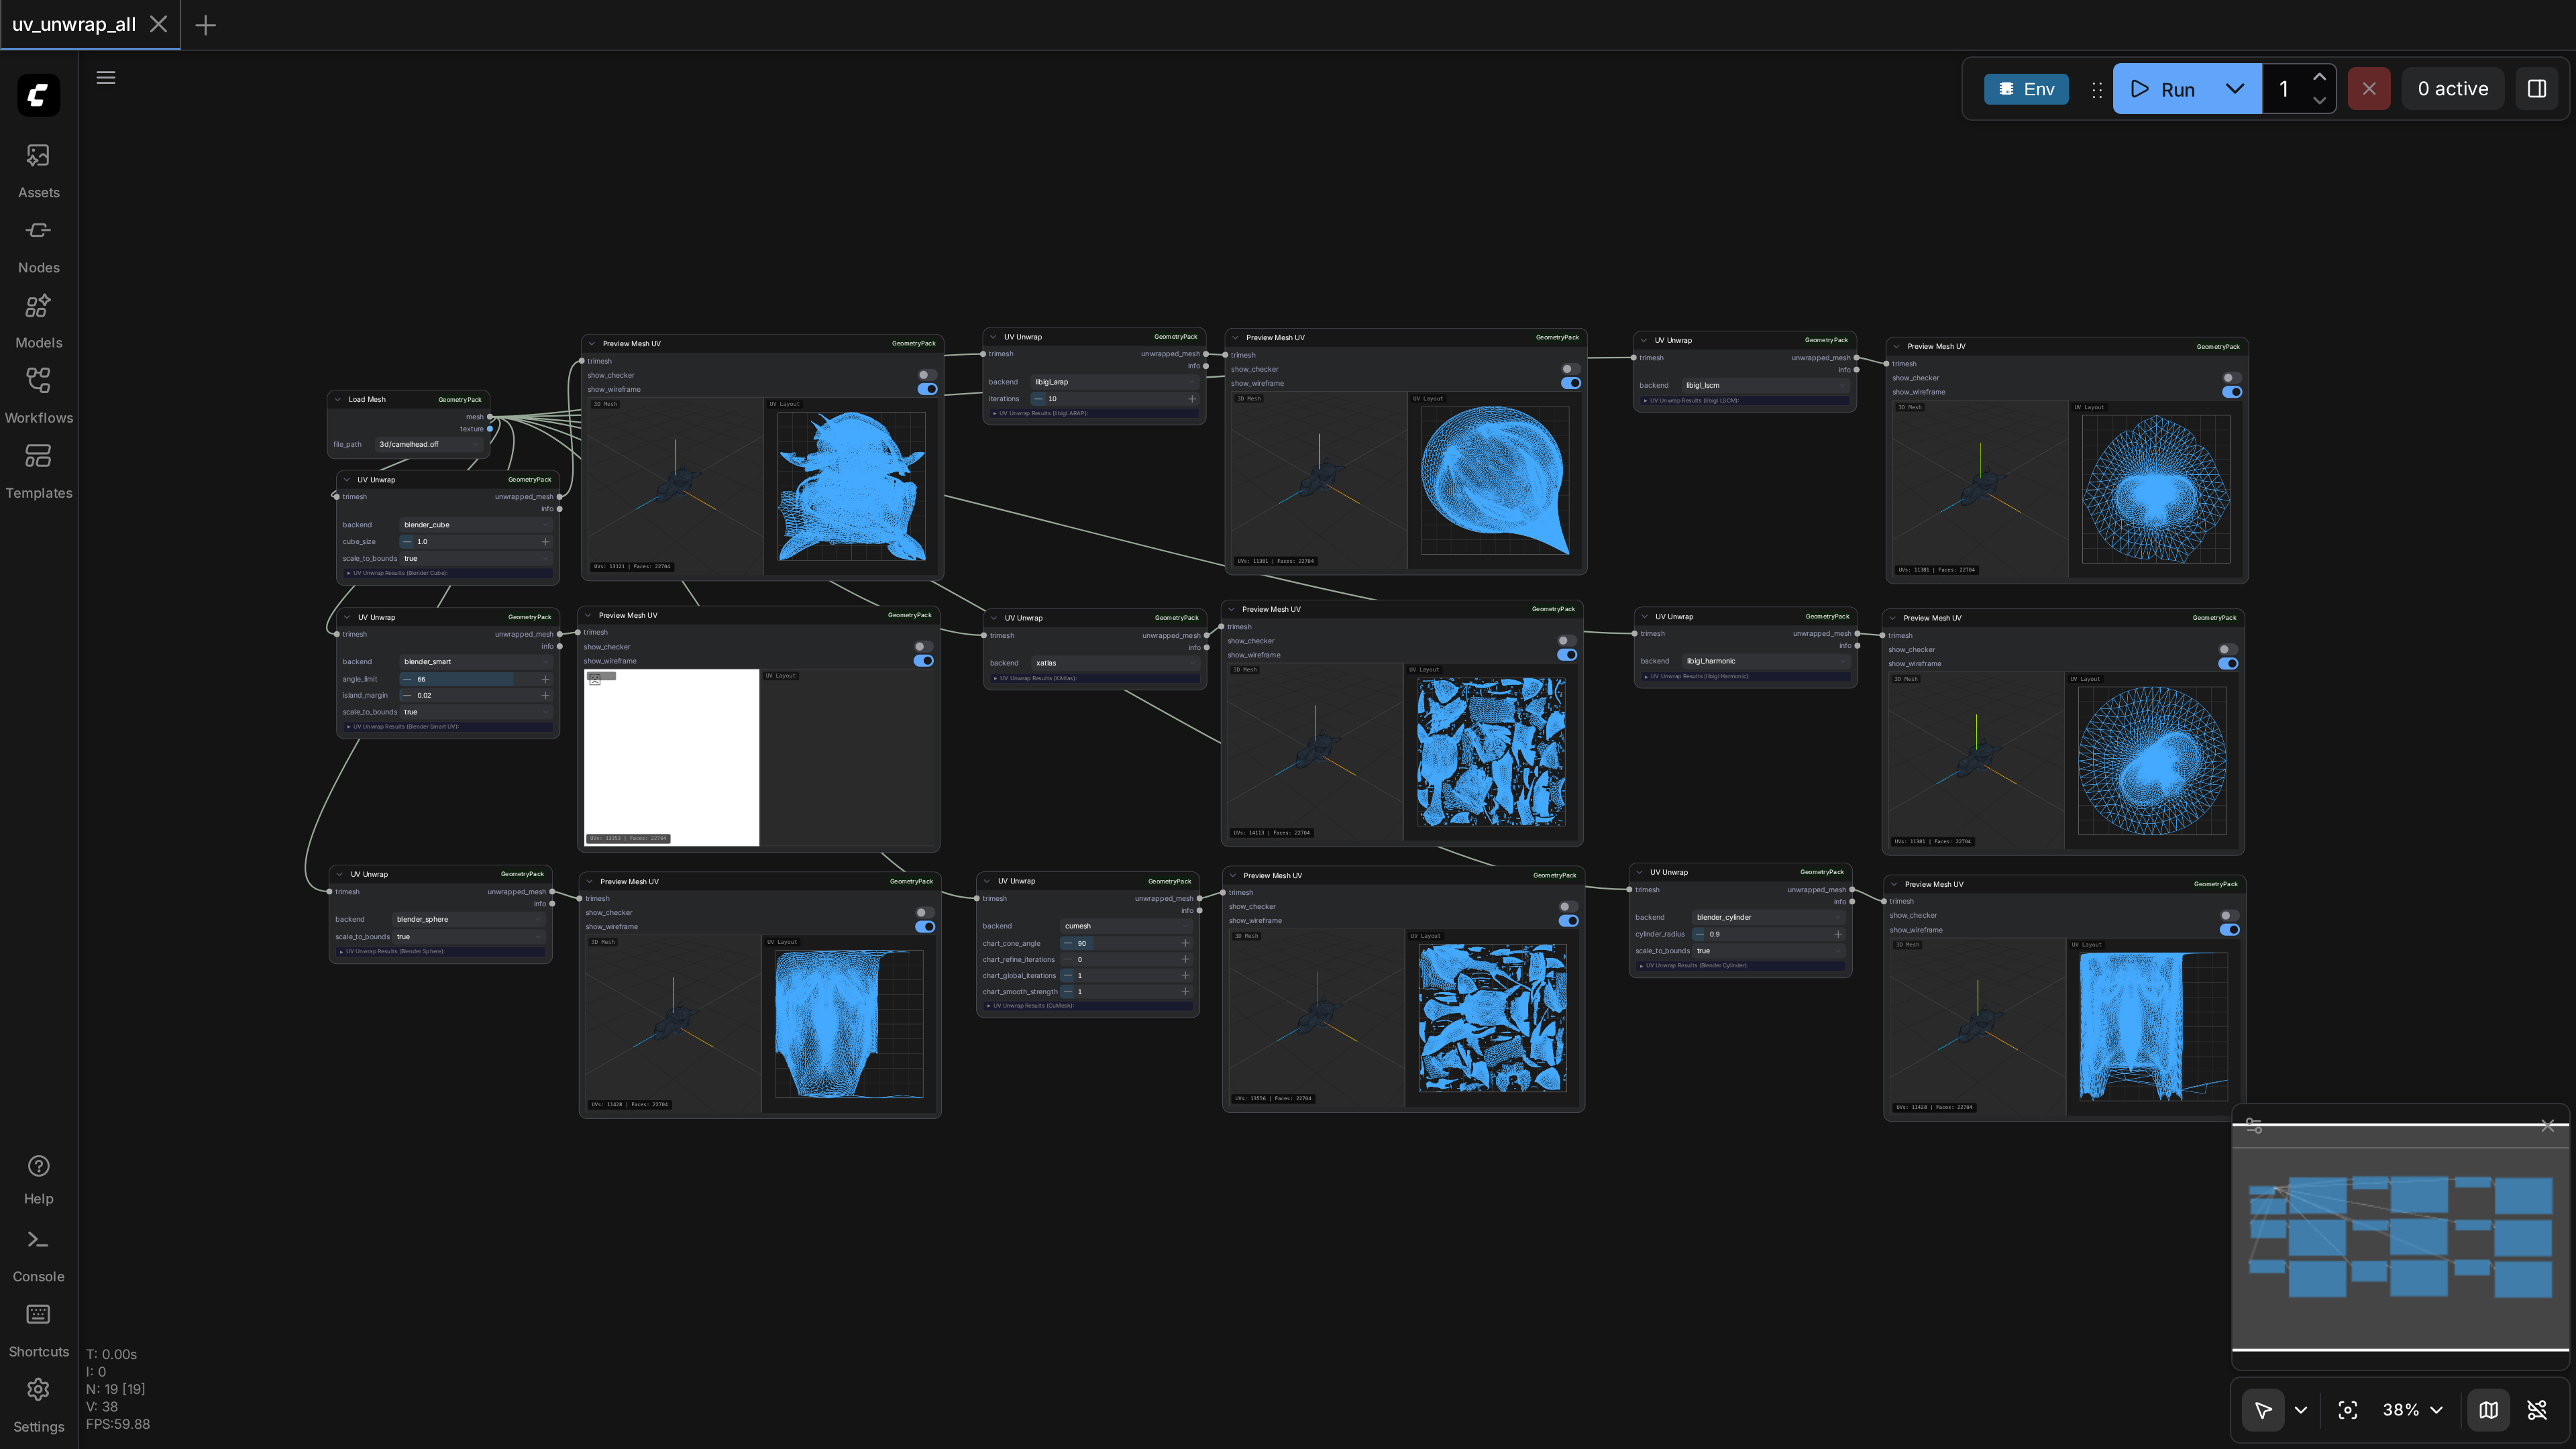Image resolution: width=2576 pixels, height=1449 pixels.
Task: Click the chart_cone_angle slider showing 90
Action: [x=1126, y=943]
